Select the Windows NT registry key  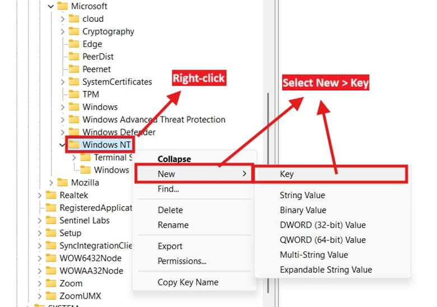106,145
